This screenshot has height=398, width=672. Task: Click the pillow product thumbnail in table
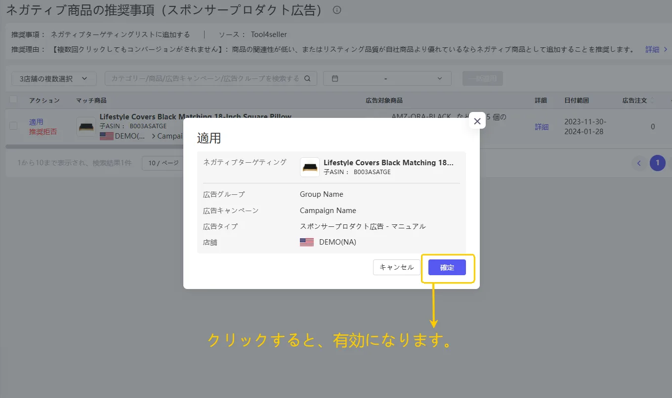coord(86,127)
